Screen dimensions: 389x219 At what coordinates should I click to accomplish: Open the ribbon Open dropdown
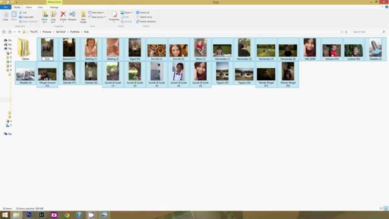[127, 12]
